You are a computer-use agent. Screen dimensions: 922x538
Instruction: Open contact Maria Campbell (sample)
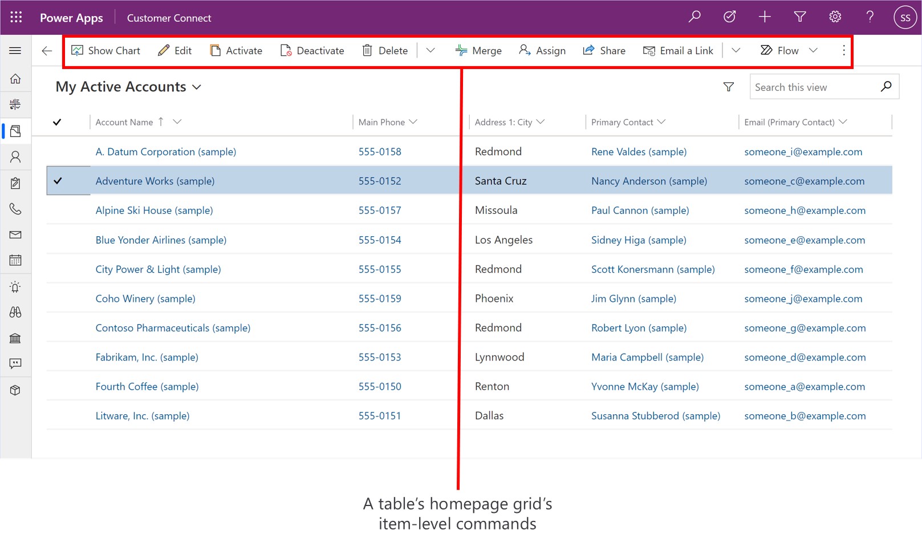coord(647,357)
